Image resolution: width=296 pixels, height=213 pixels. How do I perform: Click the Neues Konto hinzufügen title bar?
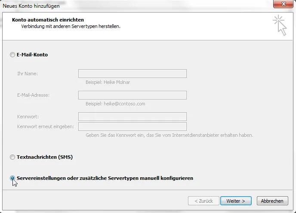(x=129, y=6)
